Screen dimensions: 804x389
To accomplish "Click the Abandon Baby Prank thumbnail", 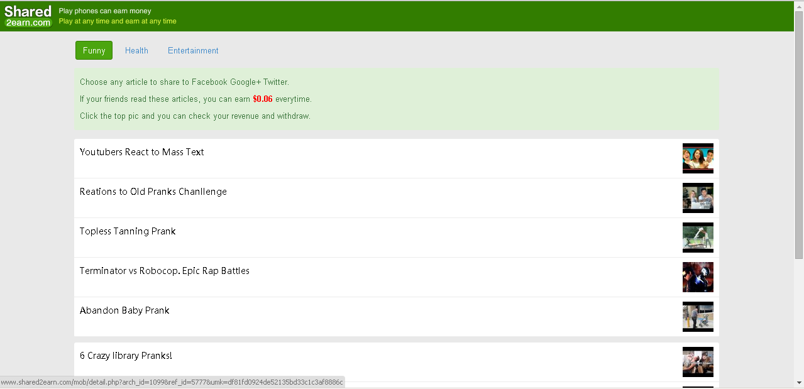I will 698,317.
